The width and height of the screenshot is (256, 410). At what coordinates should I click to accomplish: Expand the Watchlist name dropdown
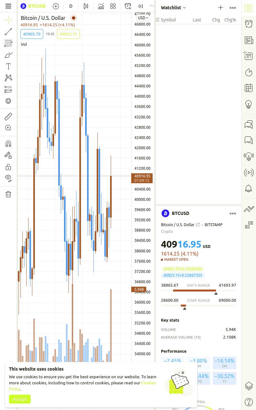tap(173, 7)
